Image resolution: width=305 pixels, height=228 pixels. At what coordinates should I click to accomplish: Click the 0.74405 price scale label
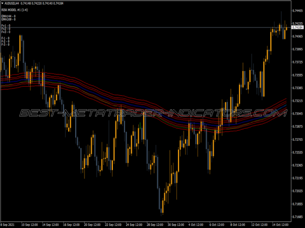297,11
